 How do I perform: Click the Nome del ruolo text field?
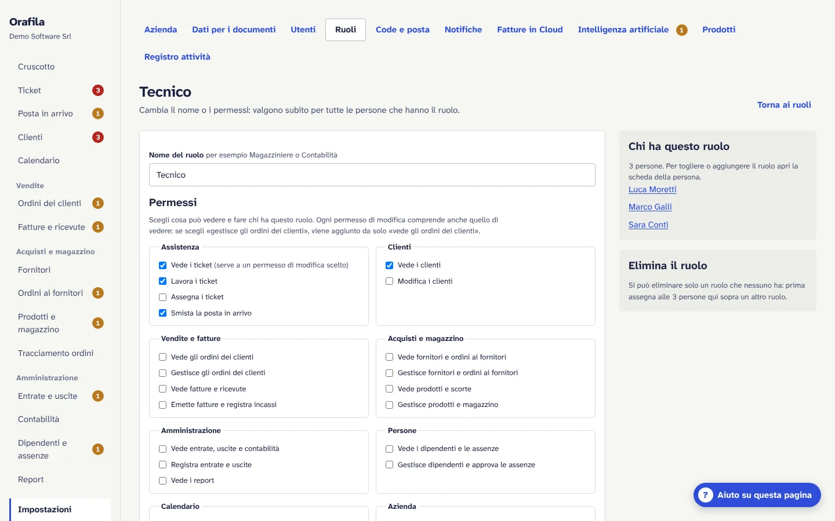pyautogui.click(x=372, y=175)
